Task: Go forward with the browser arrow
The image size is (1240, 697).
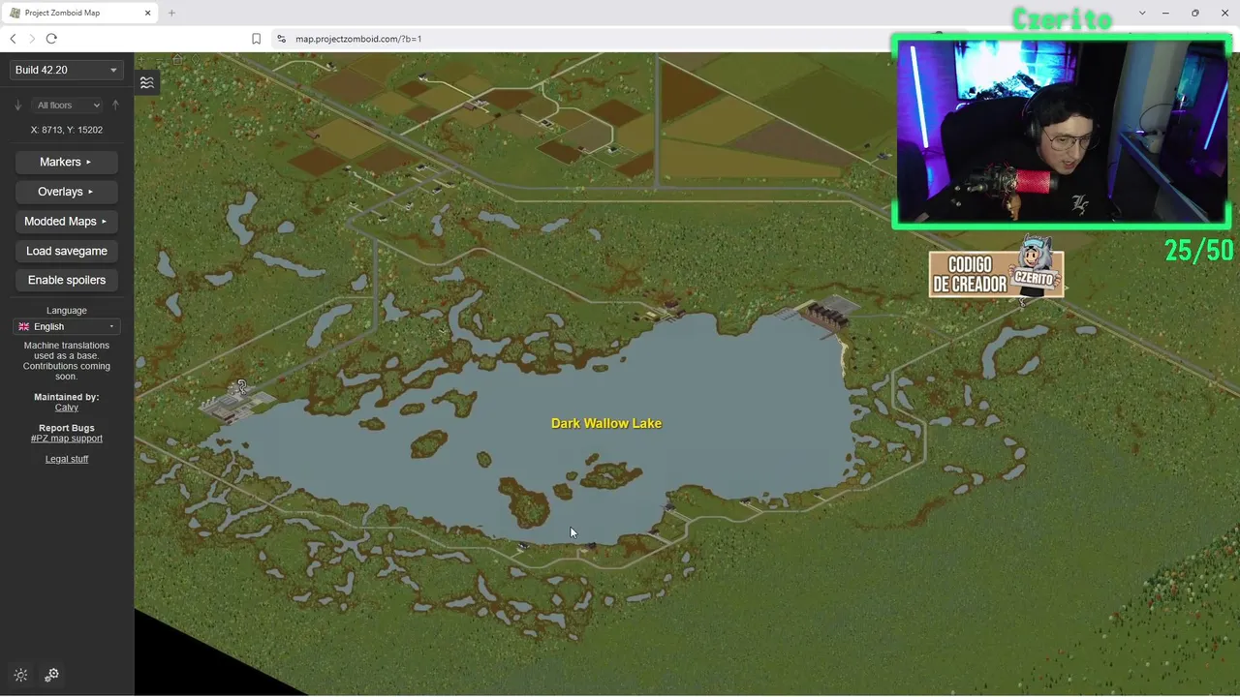Action: coord(32,39)
